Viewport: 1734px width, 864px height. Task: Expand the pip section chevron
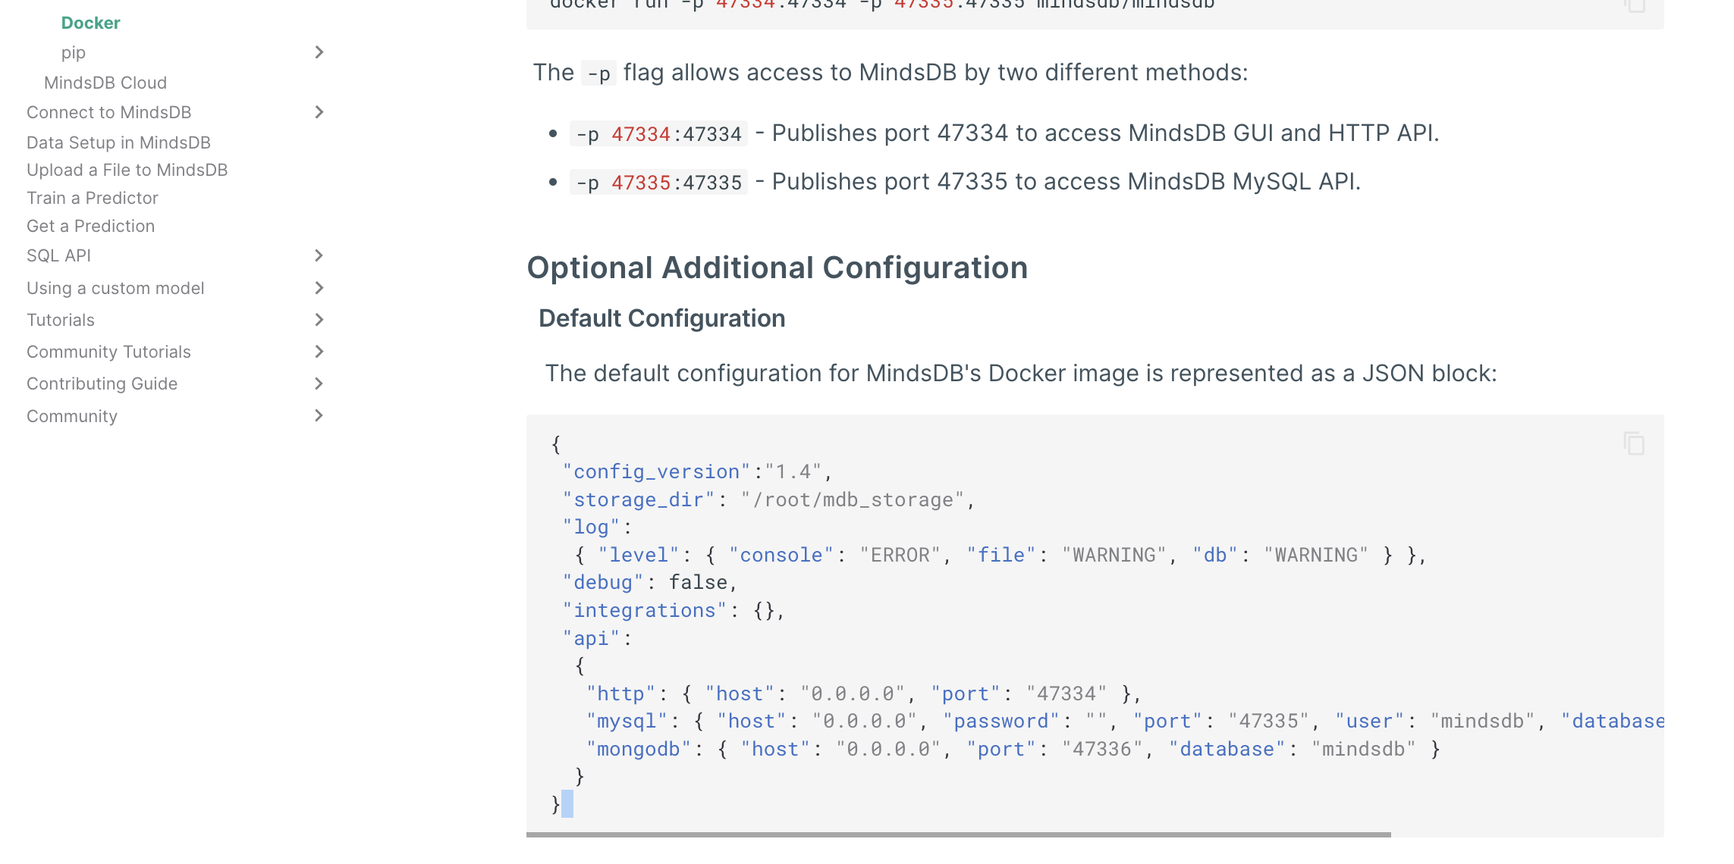pyautogui.click(x=319, y=52)
